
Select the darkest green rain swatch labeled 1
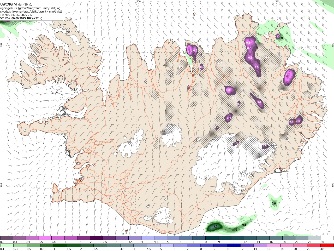click(x=60, y=246)
